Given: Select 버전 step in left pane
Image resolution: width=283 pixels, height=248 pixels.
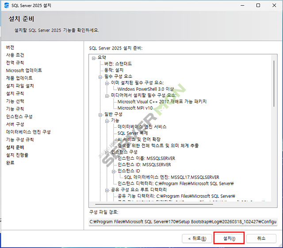Looking at the screenshot, I should click(10, 47).
